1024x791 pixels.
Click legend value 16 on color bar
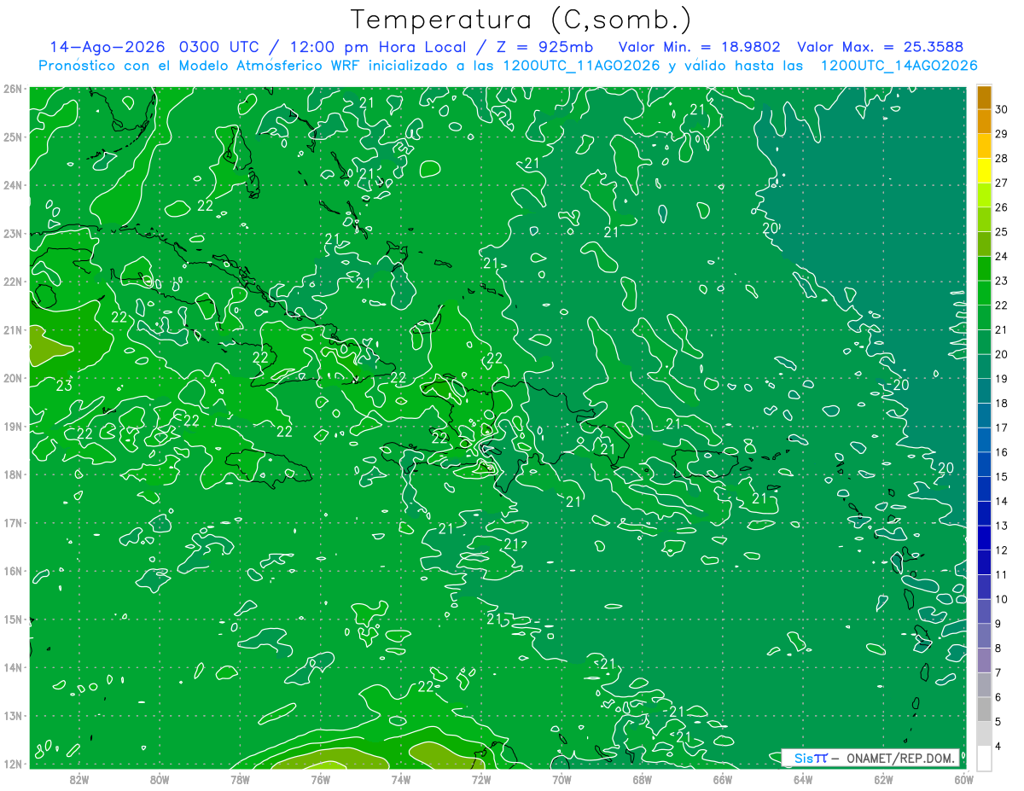tap(1002, 452)
